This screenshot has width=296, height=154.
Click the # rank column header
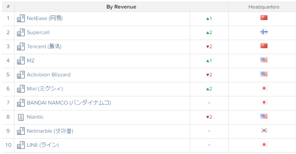click(x=8, y=7)
